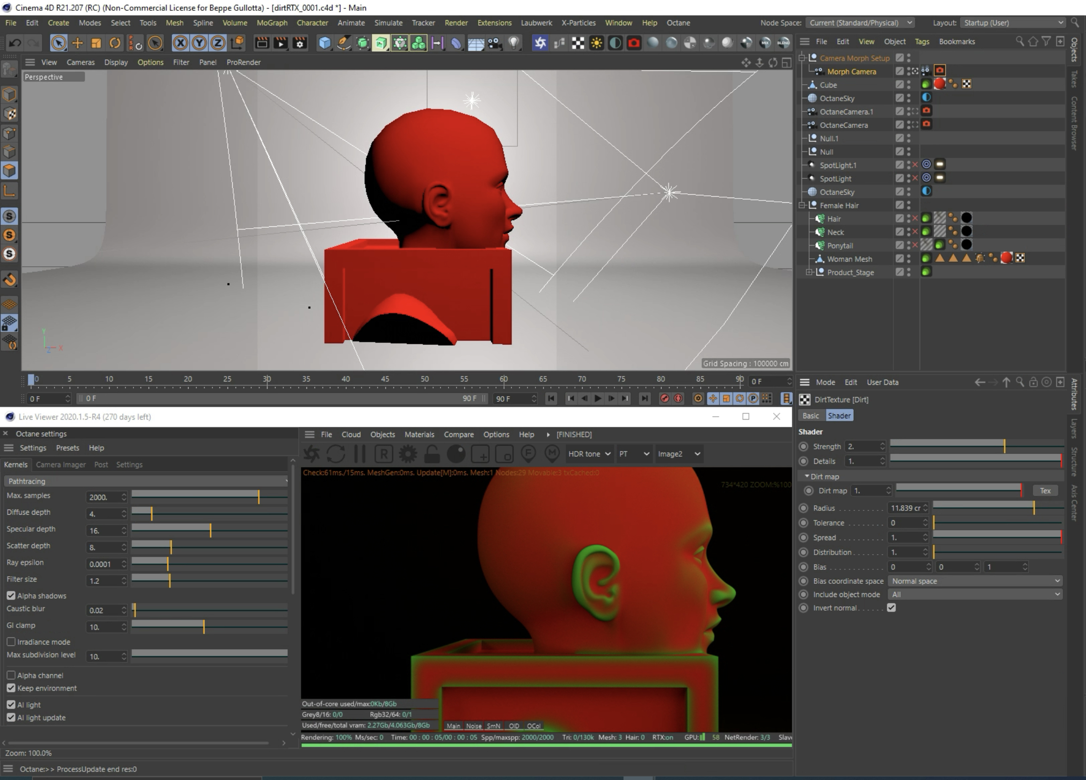
Task: Click the Undo arrow icon
Action: (15, 43)
